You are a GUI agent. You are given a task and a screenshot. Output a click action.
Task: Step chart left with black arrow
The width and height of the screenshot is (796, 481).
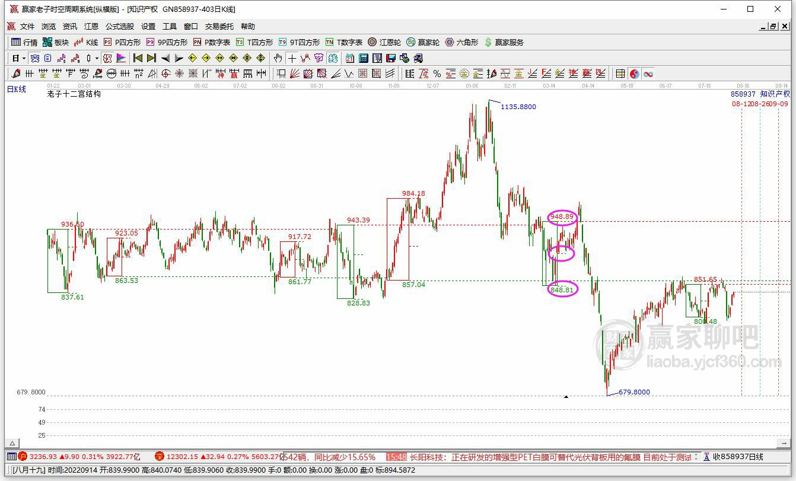pos(165,58)
